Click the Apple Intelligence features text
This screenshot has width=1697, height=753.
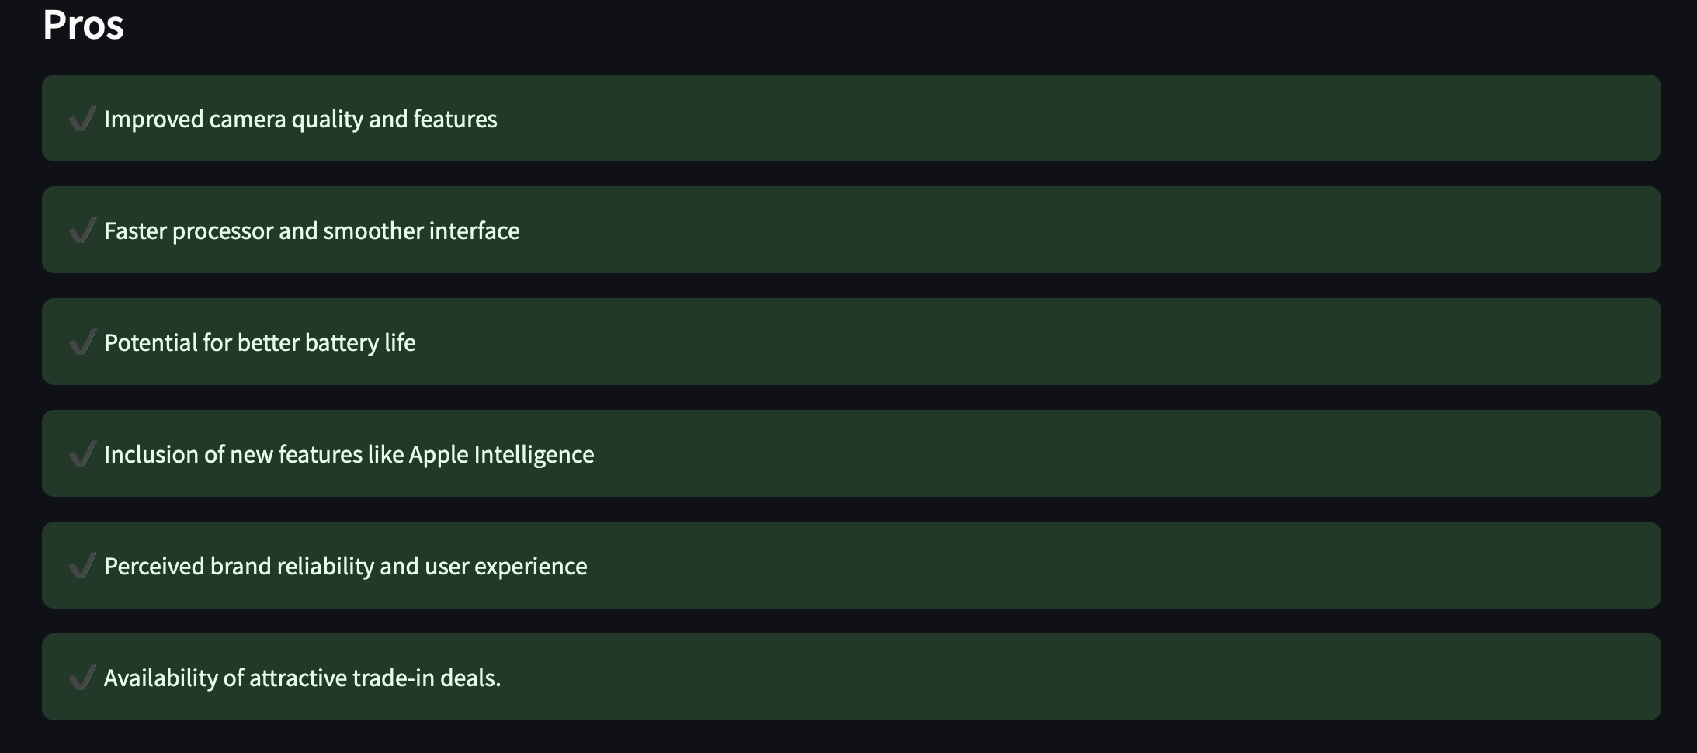click(x=349, y=455)
